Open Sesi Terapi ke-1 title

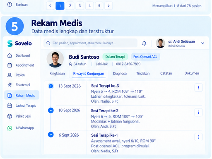104,135
